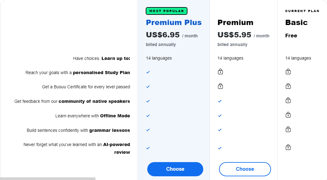Click Premium Plus checkmark for personalised Study Plan

coord(148,72)
